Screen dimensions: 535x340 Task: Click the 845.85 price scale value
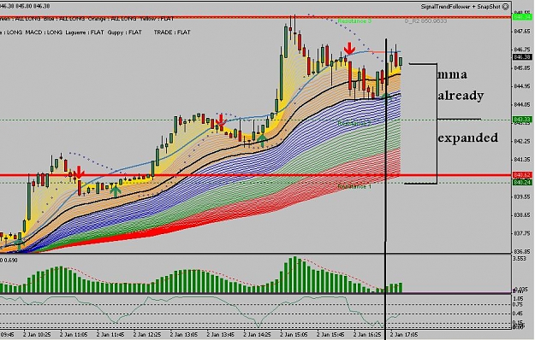coord(521,68)
